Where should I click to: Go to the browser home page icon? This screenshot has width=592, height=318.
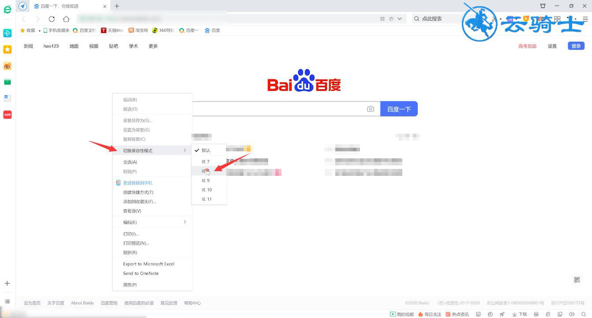pyautogui.click(x=66, y=19)
